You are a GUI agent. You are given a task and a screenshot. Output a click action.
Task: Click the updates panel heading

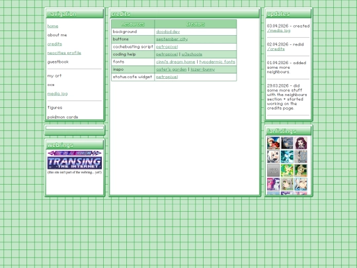pyautogui.click(x=288, y=14)
